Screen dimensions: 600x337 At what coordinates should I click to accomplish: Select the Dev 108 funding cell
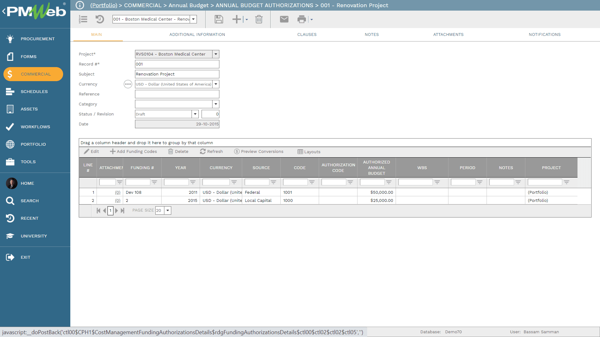click(142, 192)
